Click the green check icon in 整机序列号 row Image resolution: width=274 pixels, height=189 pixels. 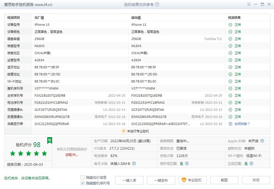(x=230, y=88)
